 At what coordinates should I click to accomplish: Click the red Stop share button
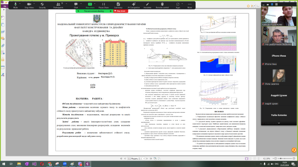click(x=121, y=11)
